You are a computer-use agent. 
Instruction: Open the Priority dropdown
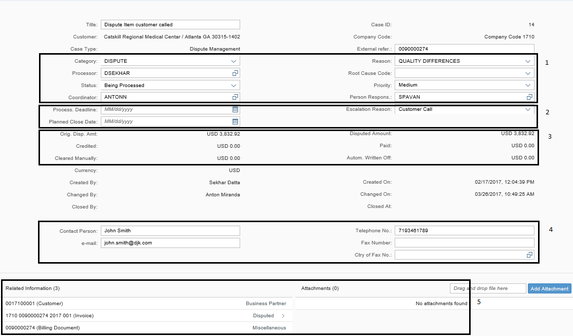click(528, 85)
